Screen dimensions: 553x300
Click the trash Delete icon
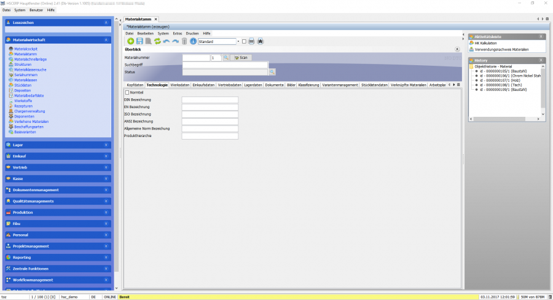click(184, 41)
